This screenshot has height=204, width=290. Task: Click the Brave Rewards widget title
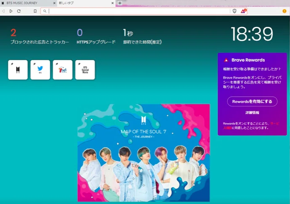[x=248, y=60]
